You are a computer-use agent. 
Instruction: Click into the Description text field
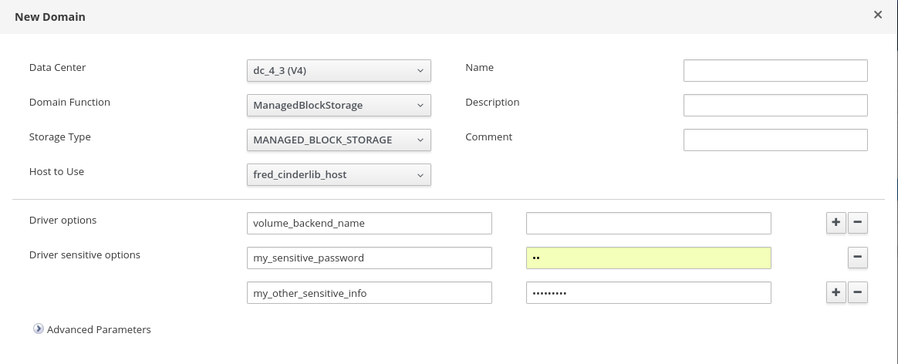(x=775, y=105)
